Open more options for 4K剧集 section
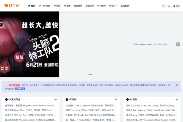Viewport: 183px width, 122px height. (177, 99)
